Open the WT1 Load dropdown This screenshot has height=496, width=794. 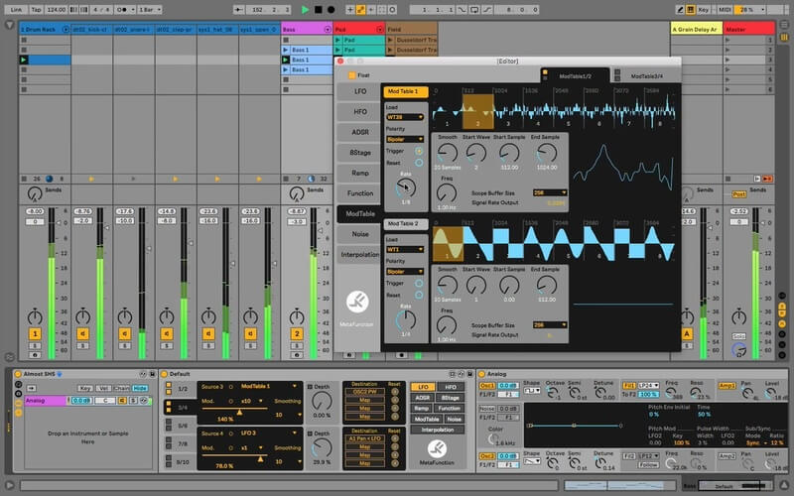(x=405, y=249)
